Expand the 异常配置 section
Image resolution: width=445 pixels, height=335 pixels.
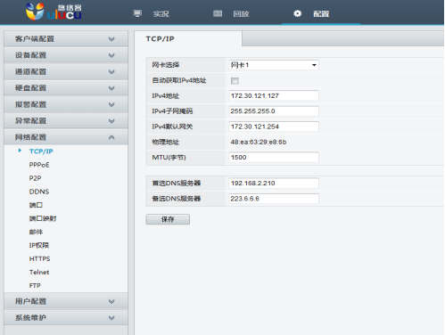tap(66, 121)
